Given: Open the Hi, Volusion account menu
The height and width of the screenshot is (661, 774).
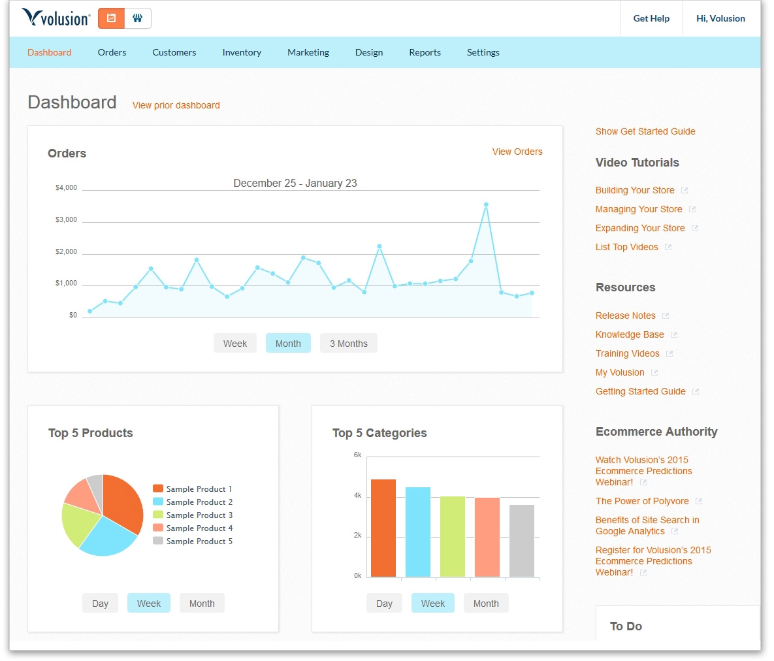Looking at the screenshot, I should pyautogui.click(x=720, y=18).
